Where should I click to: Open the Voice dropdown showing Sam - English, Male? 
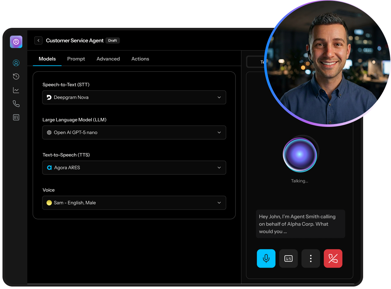pyautogui.click(x=134, y=203)
